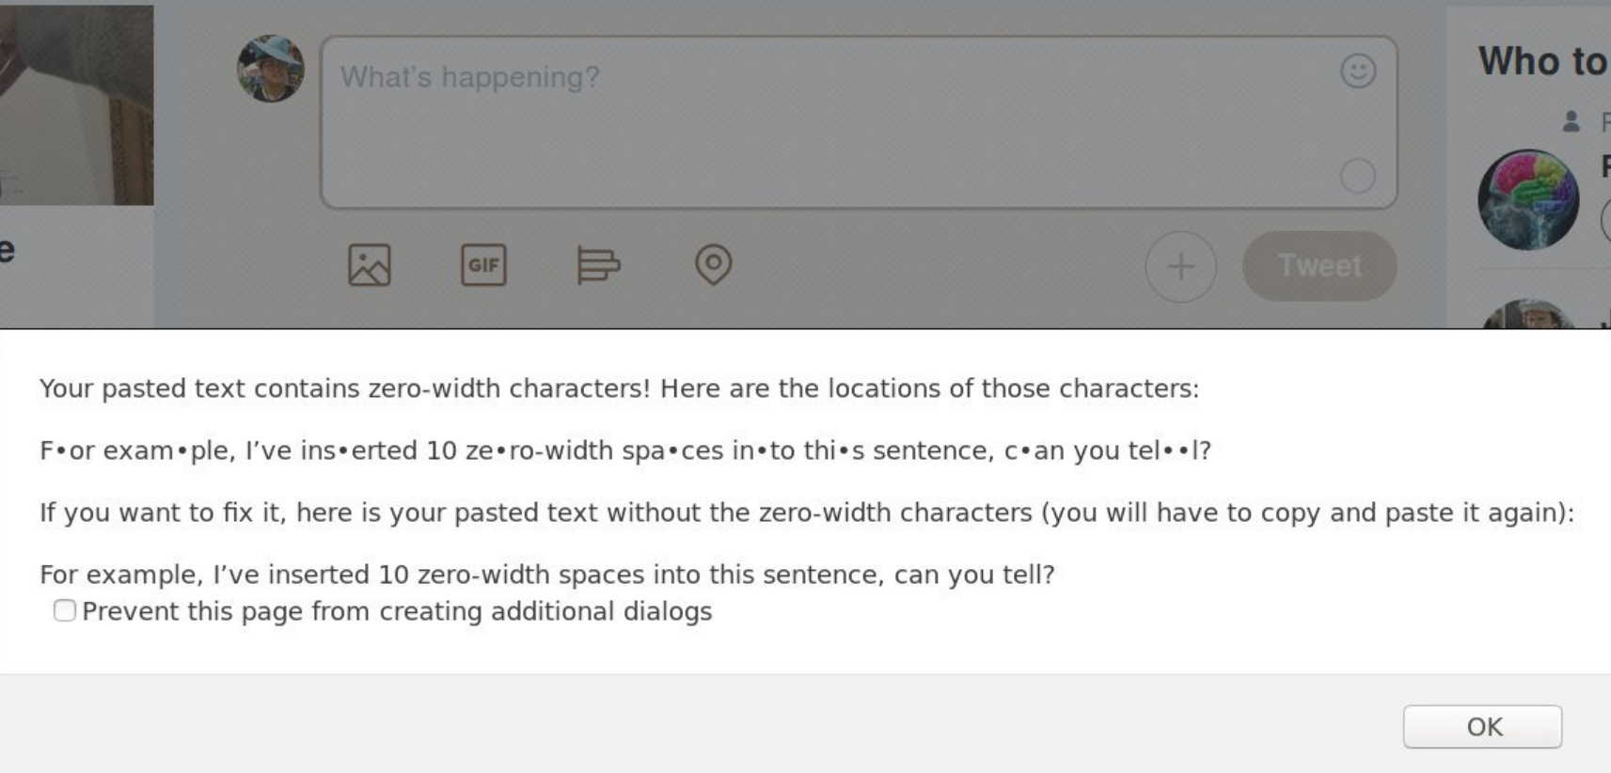1611x773 pixels.
Task: Click your profile avatar beside the compose box
Action: click(x=271, y=69)
